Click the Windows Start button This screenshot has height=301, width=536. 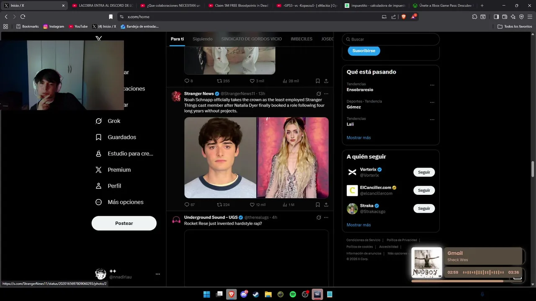pos(206,294)
